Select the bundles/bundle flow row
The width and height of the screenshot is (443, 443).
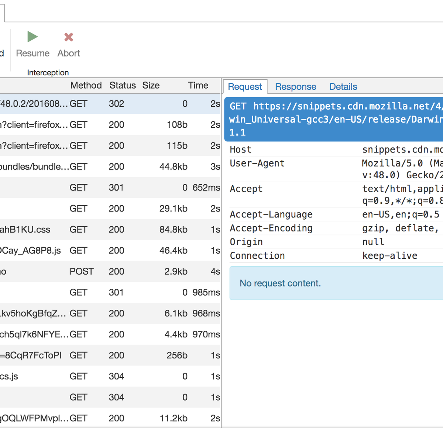[110, 166]
